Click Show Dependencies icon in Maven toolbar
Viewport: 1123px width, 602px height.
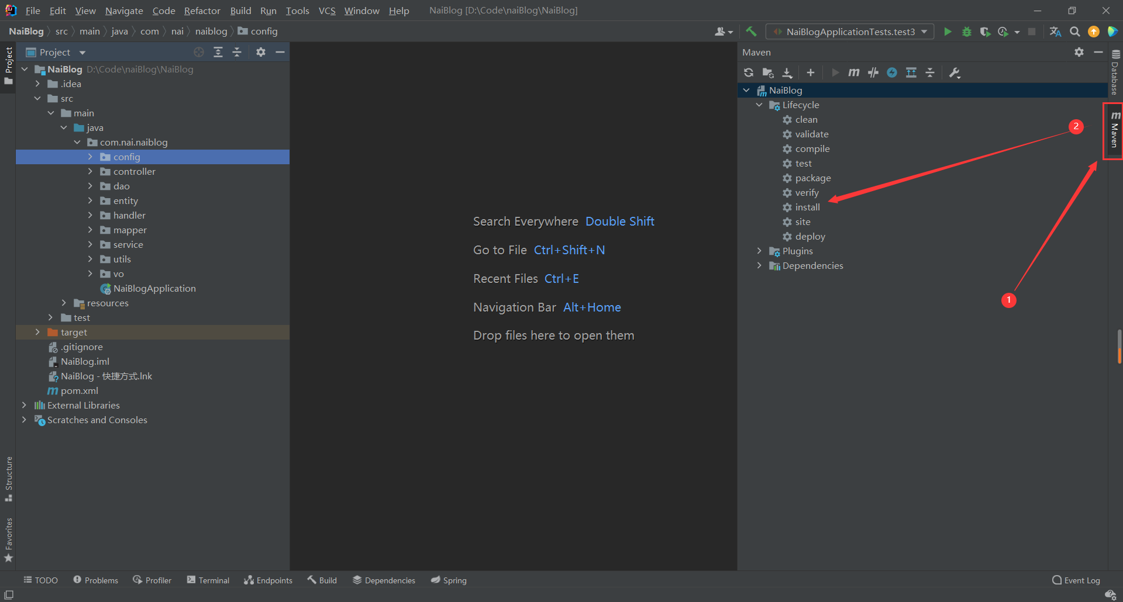coord(911,72)
